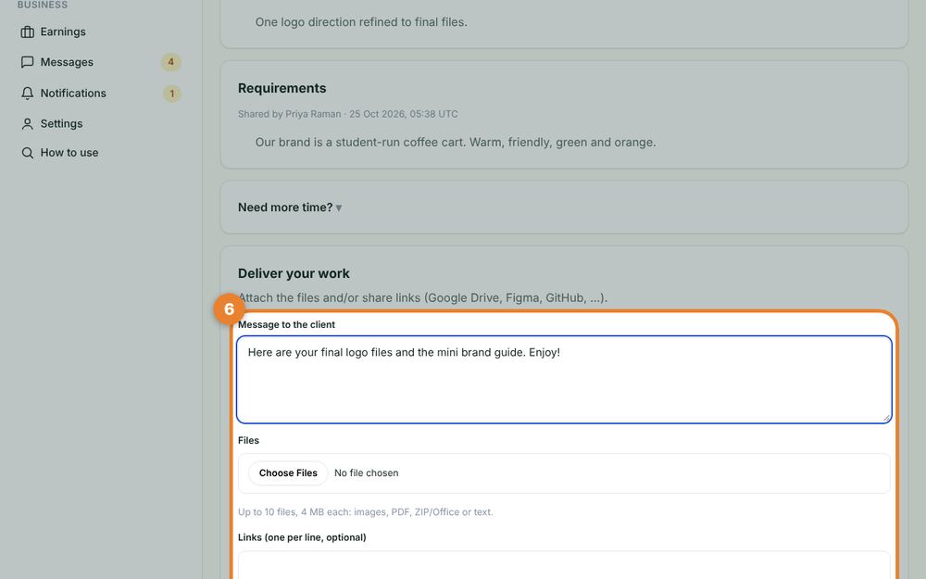Click the message textarea resize handle
The height and width of the screenshot is (579, 926).
[x=886, y=417]
